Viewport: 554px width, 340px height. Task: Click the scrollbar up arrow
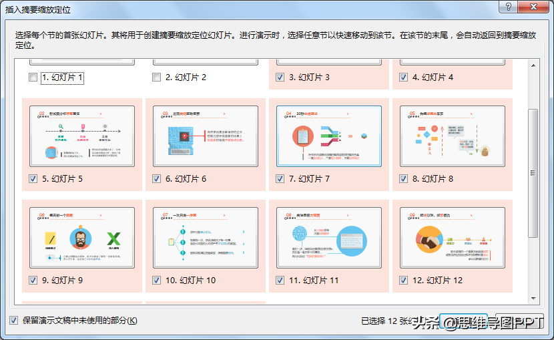[533, 65]
